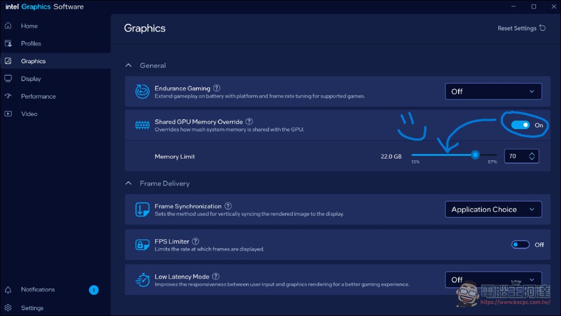Click the Performance gauge icon in sidebar
The height and width of the screenshot is (316, 561).
[x=8, y=96]
